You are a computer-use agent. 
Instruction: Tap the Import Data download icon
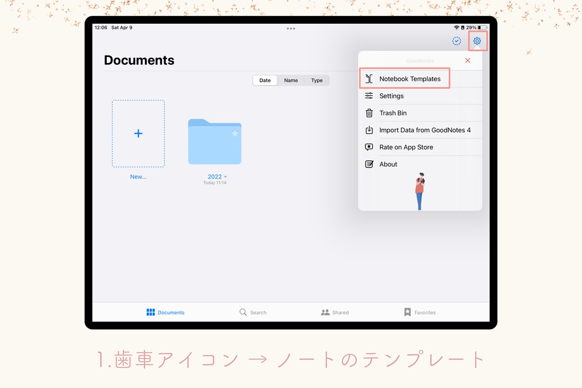[x=370, y=130]
